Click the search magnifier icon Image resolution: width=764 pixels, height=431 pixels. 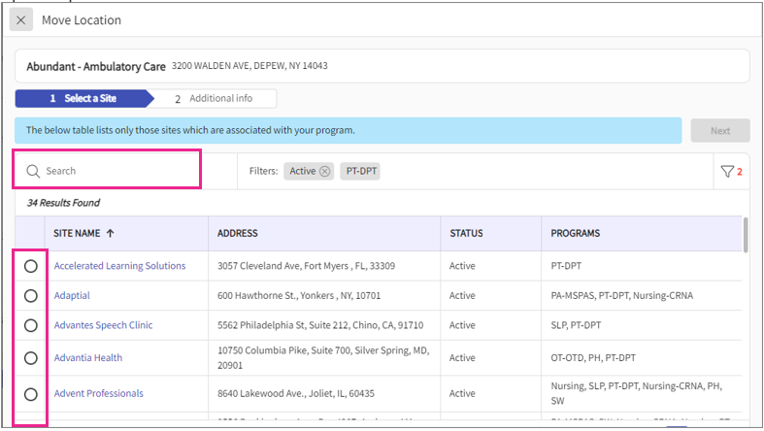(33, 171)
